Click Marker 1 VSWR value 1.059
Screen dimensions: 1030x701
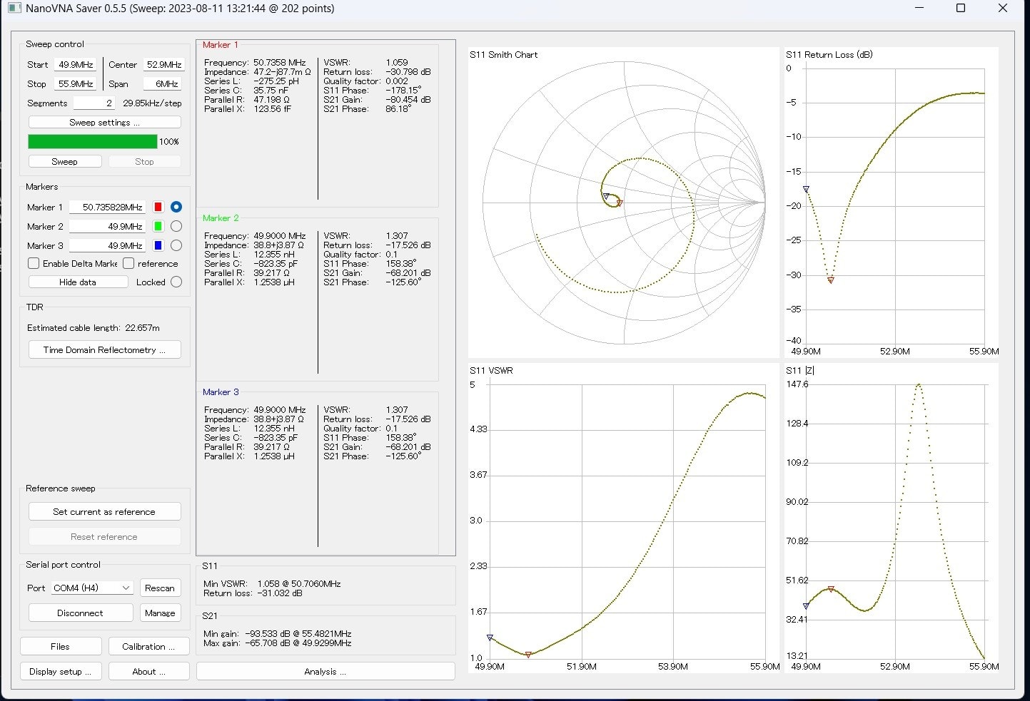tap(397, 63)
